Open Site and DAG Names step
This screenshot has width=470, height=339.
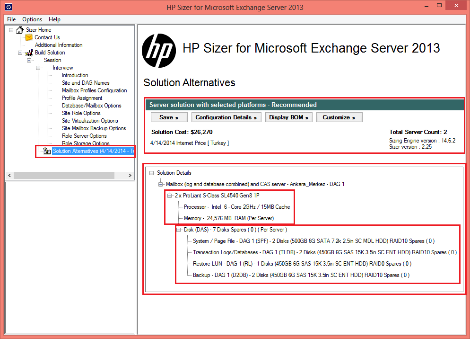pos(86,83)
